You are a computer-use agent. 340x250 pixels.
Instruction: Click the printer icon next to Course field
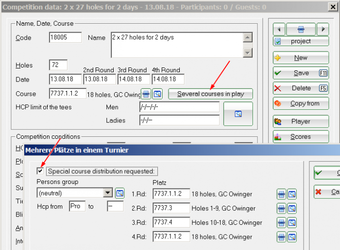[146, 94]
